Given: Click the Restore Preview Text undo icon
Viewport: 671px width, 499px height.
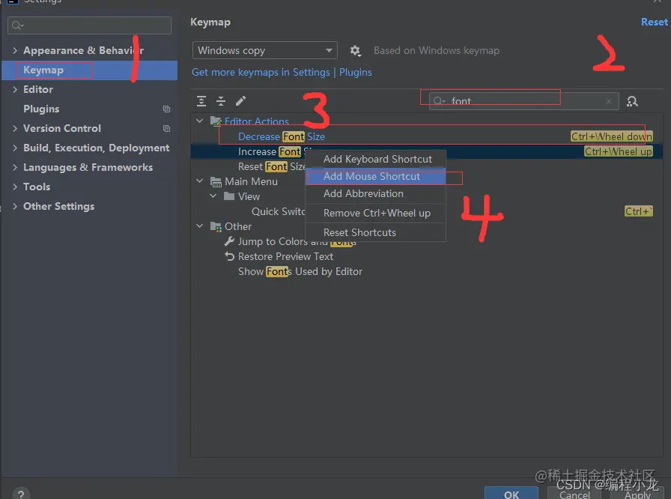Looking at the screenshot, I should click(229, 256).
